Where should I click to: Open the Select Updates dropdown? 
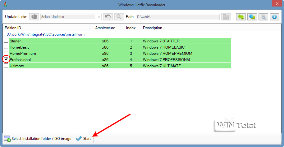pyautogui.click(x=71, y=17)
